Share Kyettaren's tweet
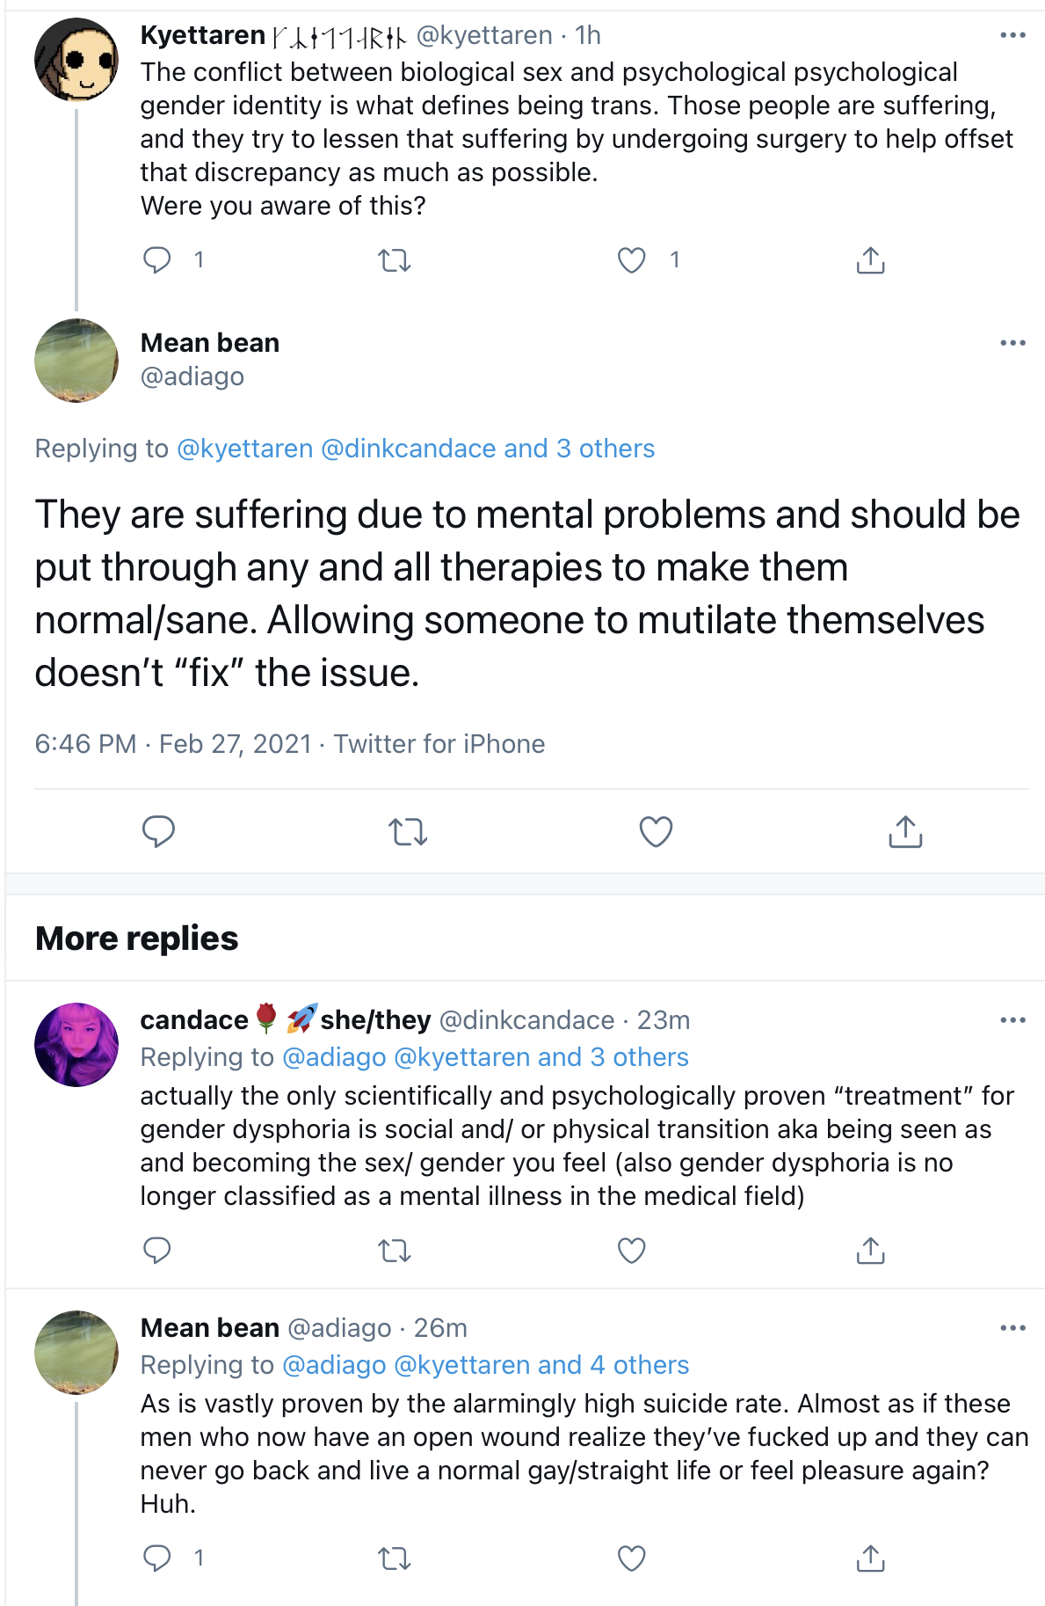The height and width of the screenshot is (1606, 1045). (x=870, y=260)
